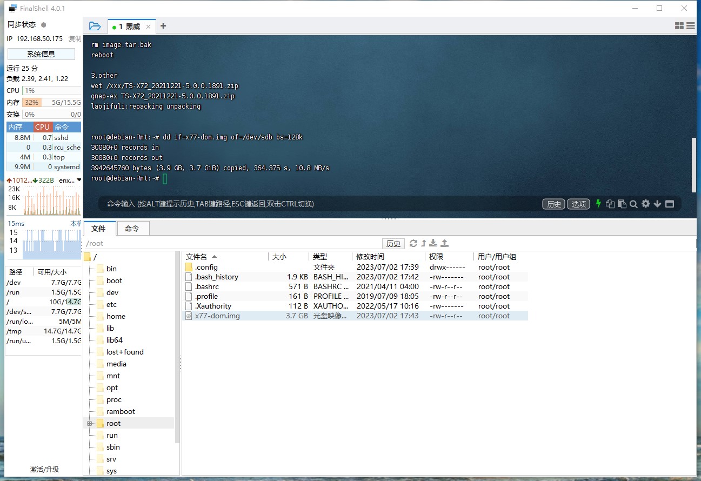The image size is (701, 481).
Task: Click the /tmp disk usage row
Action: tap(44, 331)
